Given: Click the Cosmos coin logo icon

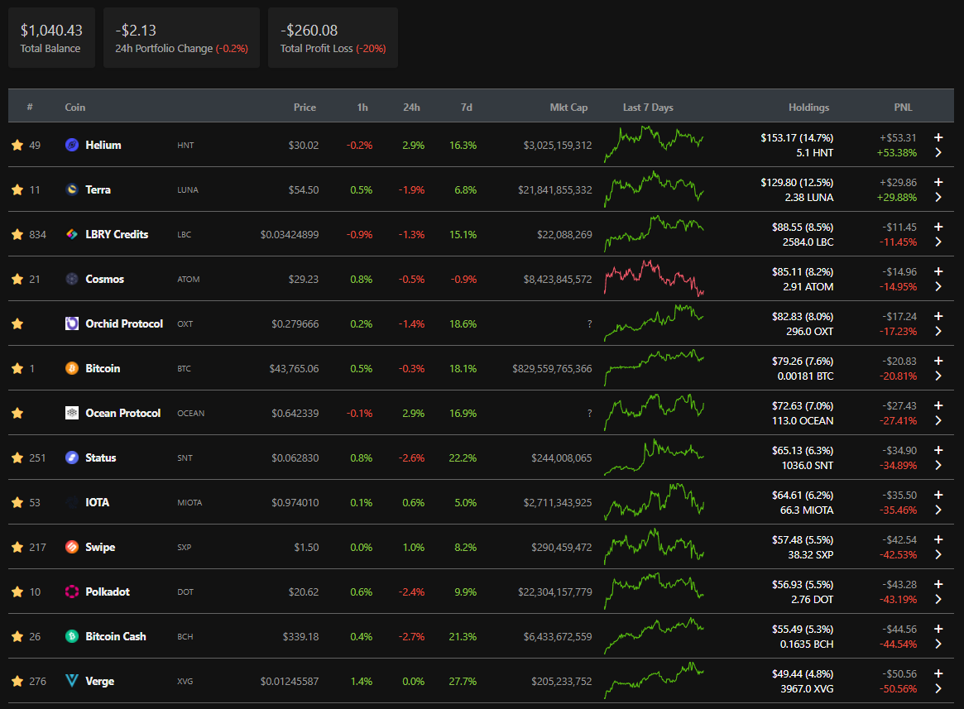Looking at the screenshot, I should (72, 279).
